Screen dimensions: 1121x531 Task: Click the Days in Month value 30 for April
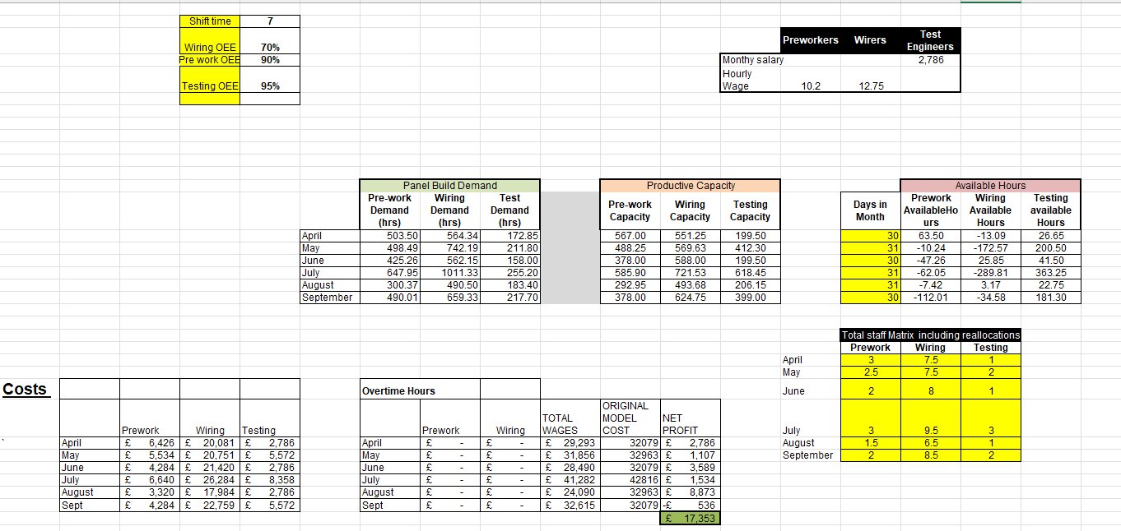tap(870, 236)
